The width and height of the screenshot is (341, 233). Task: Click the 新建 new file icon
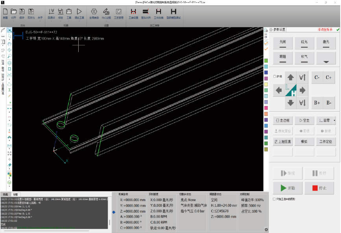(x=5, y=11)
